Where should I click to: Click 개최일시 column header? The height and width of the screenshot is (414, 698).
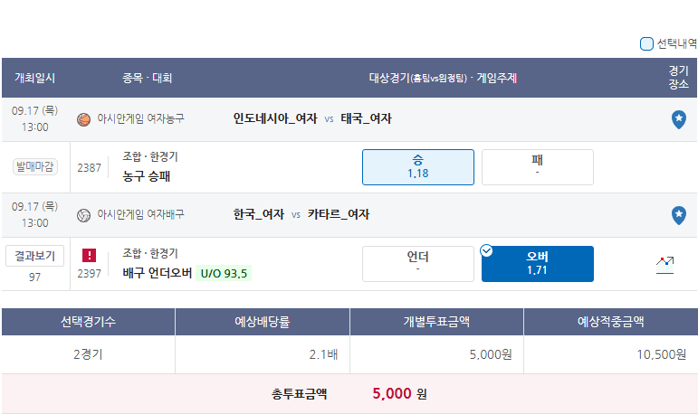coord(34,78)
